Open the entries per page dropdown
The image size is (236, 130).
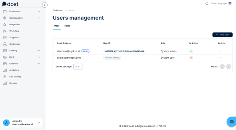(x=78, y=66)
